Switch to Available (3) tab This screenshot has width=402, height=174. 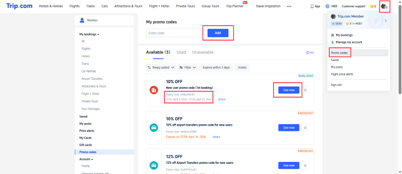(158, 52)
